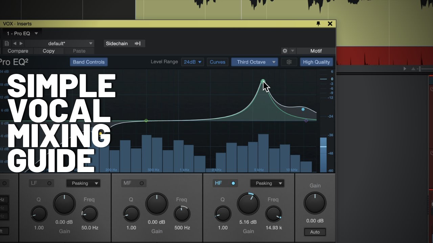This screenshot has width=433, height=243.
Task: Open plugin settings gear icon
Action: 285,51
